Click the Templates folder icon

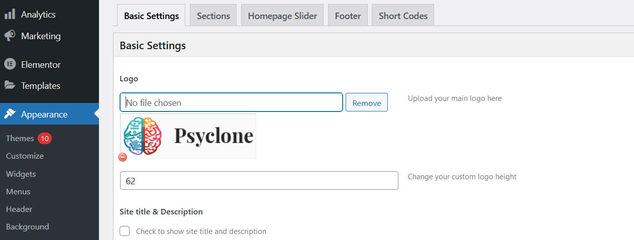[x=10, y=85]
